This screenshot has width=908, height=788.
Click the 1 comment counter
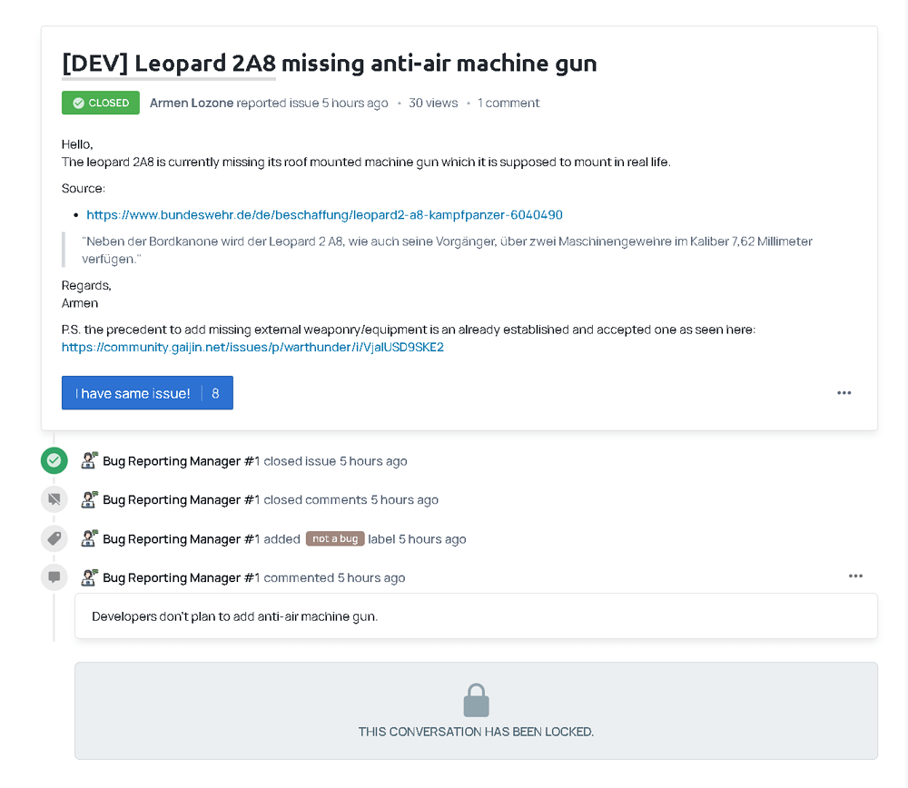click(508, 103)
